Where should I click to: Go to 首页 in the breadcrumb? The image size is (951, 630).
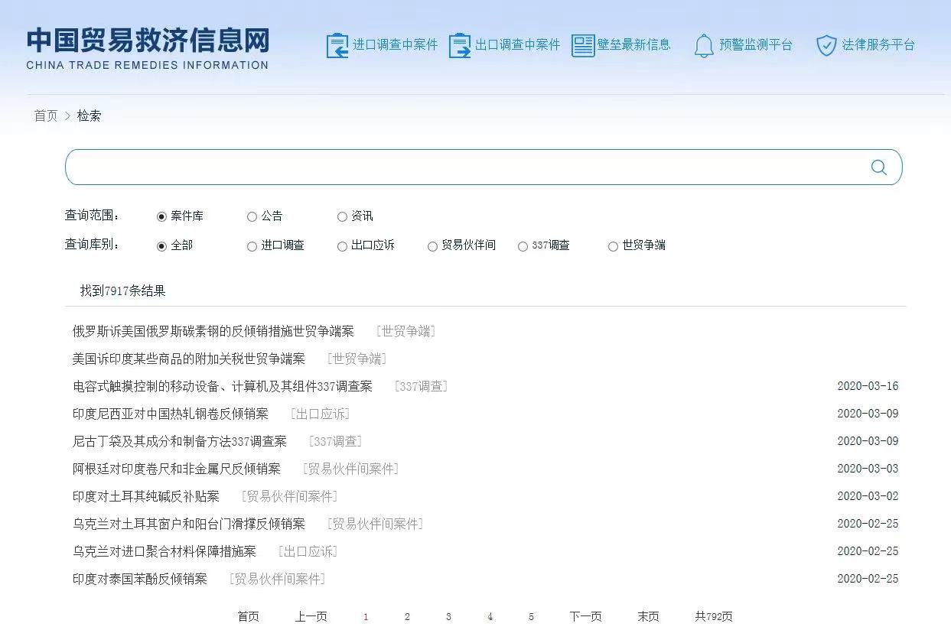coord(45,115)
